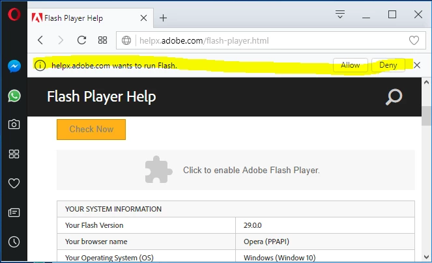Show site info via the globe icon
The image size is (432, 263).
(x=126, y=40)
